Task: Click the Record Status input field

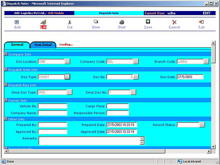Action: click(188, 125)
